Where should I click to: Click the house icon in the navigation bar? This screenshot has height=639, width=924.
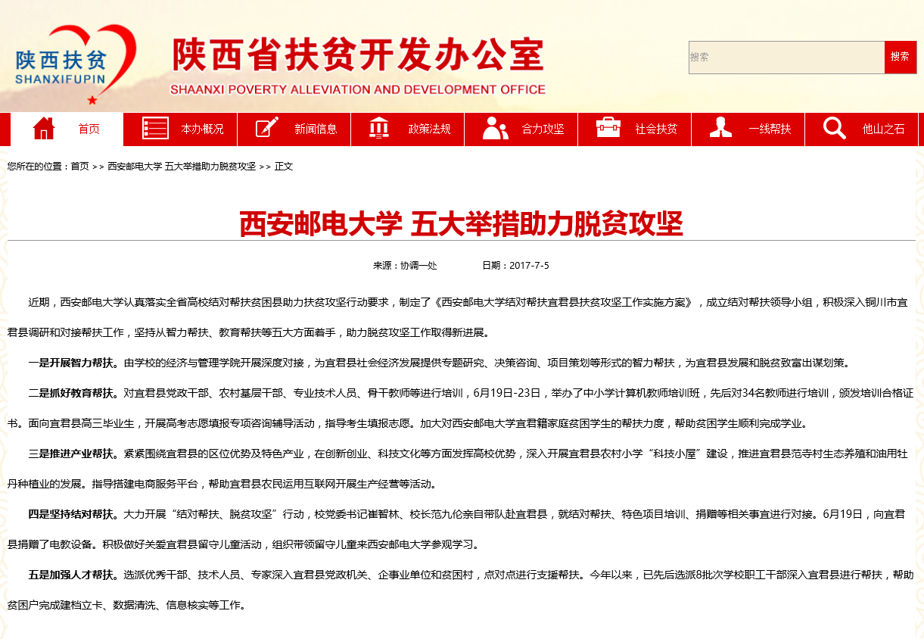pos(44,129)
